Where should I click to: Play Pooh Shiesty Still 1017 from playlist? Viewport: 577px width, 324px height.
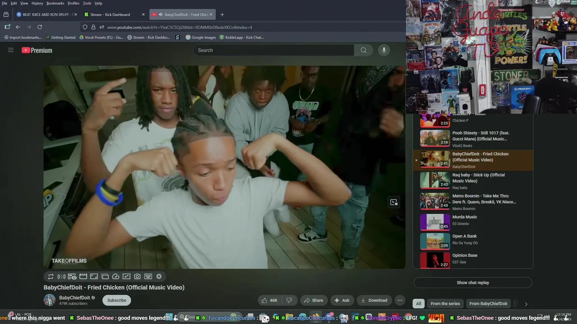click(473, 139)
